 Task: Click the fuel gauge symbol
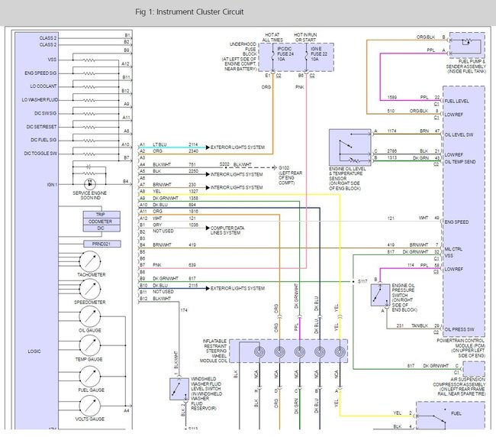point(91,377)
